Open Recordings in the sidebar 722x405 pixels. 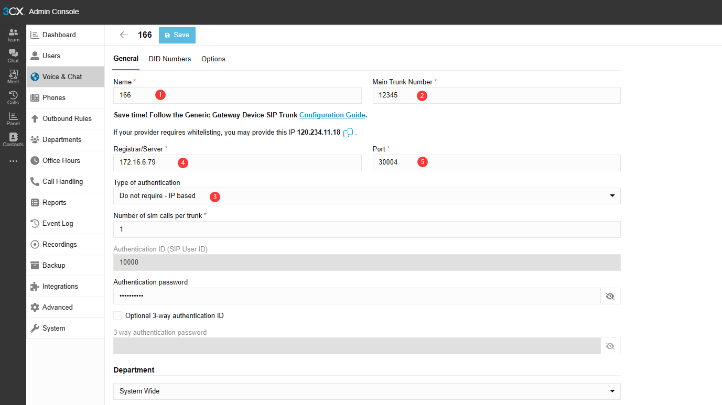pyautogui.click(x=66, y=245)
